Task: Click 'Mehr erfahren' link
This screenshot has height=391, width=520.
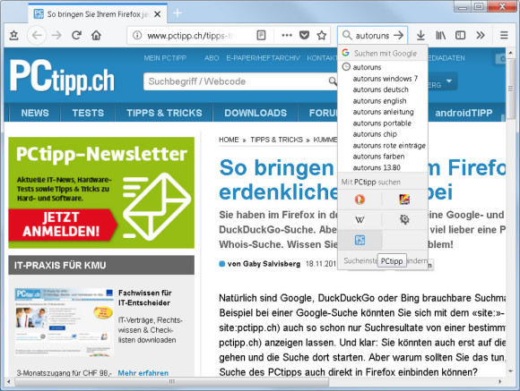Action: coord(143,373)
